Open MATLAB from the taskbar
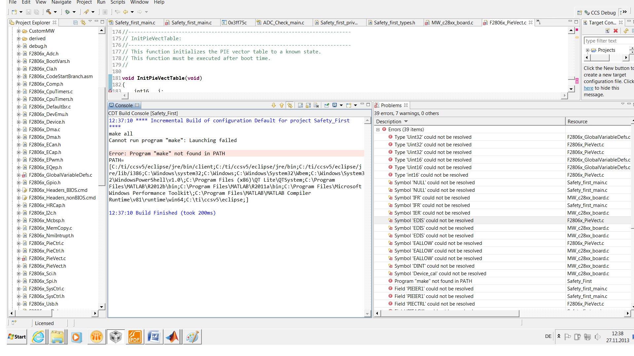Image resolution: width=634 pixels, height=356 pixels. point(172,337)
